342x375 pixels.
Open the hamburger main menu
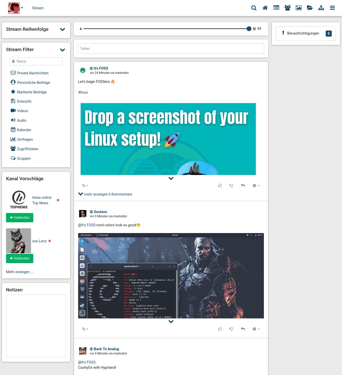point(332,8)
